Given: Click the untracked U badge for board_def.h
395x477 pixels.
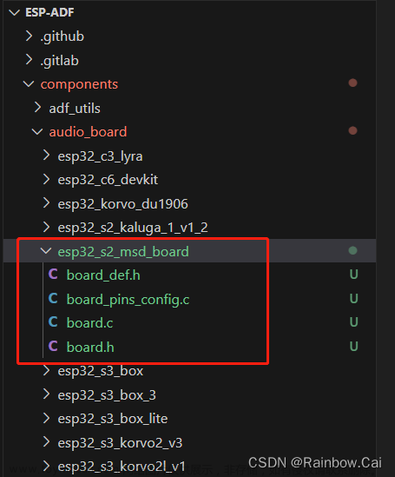Looking at the screenshot, I should (353, 275).
